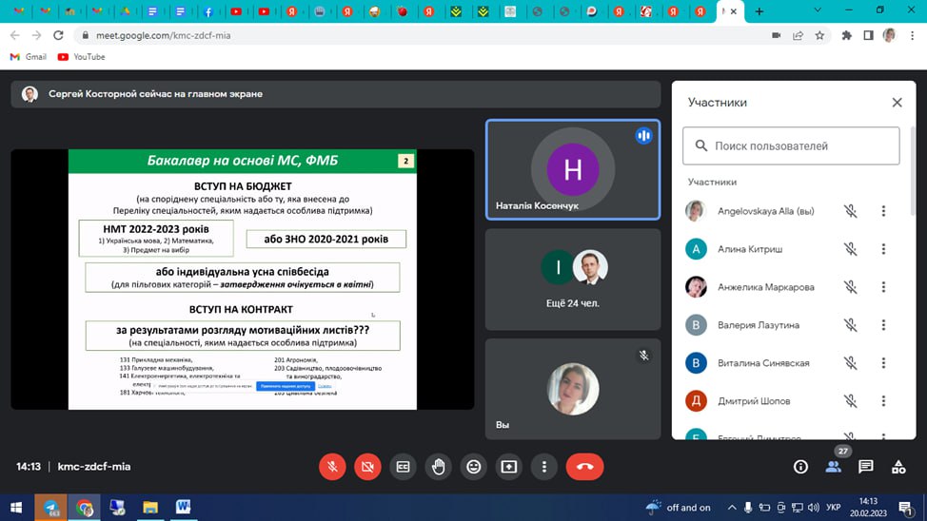Open volume control in system tray
The image size is (927, 521).
click(x=814, y=508)
